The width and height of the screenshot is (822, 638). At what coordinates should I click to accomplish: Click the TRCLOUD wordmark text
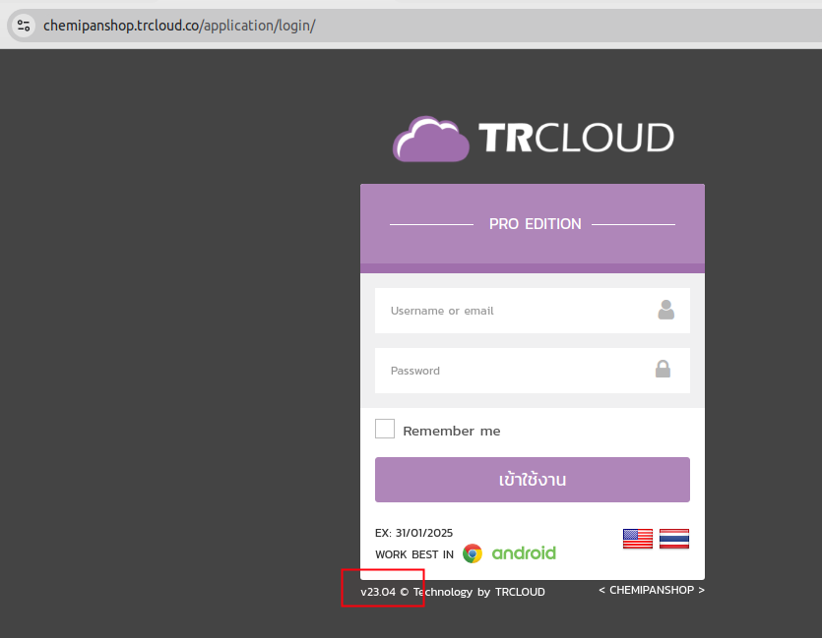pyautogui.click(x=576, y=138)
